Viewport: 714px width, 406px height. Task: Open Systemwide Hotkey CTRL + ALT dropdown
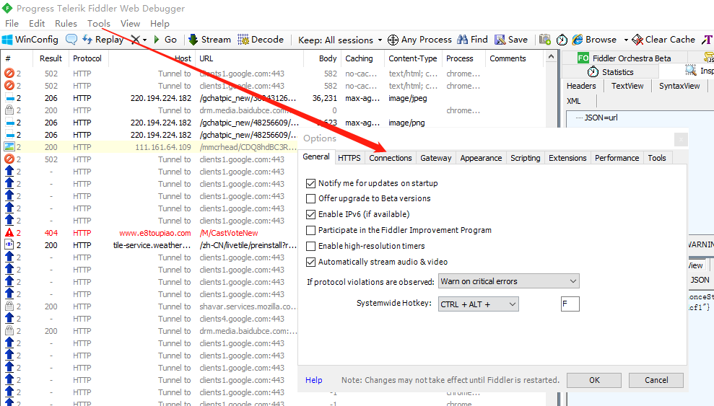coord(478,304)
